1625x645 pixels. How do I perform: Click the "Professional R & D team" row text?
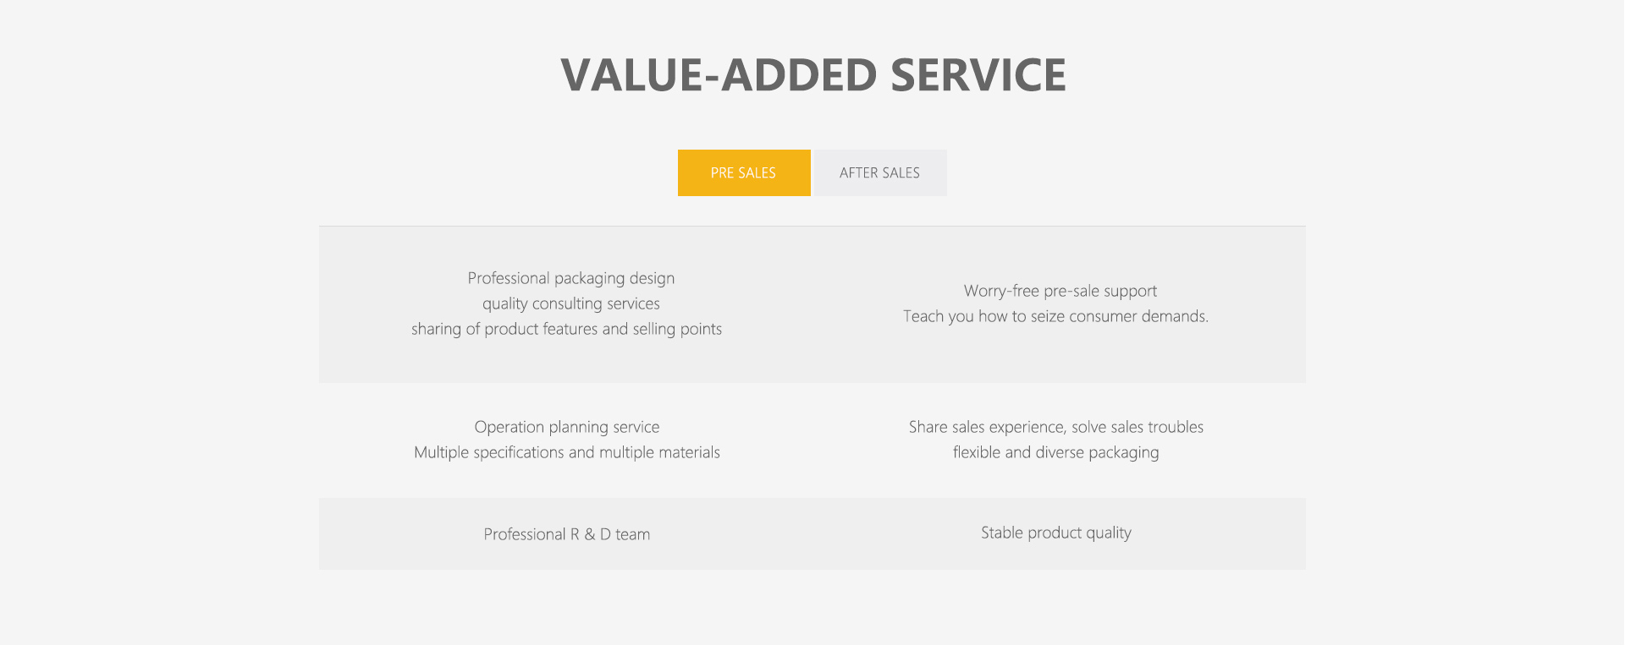tap(567, 534)
